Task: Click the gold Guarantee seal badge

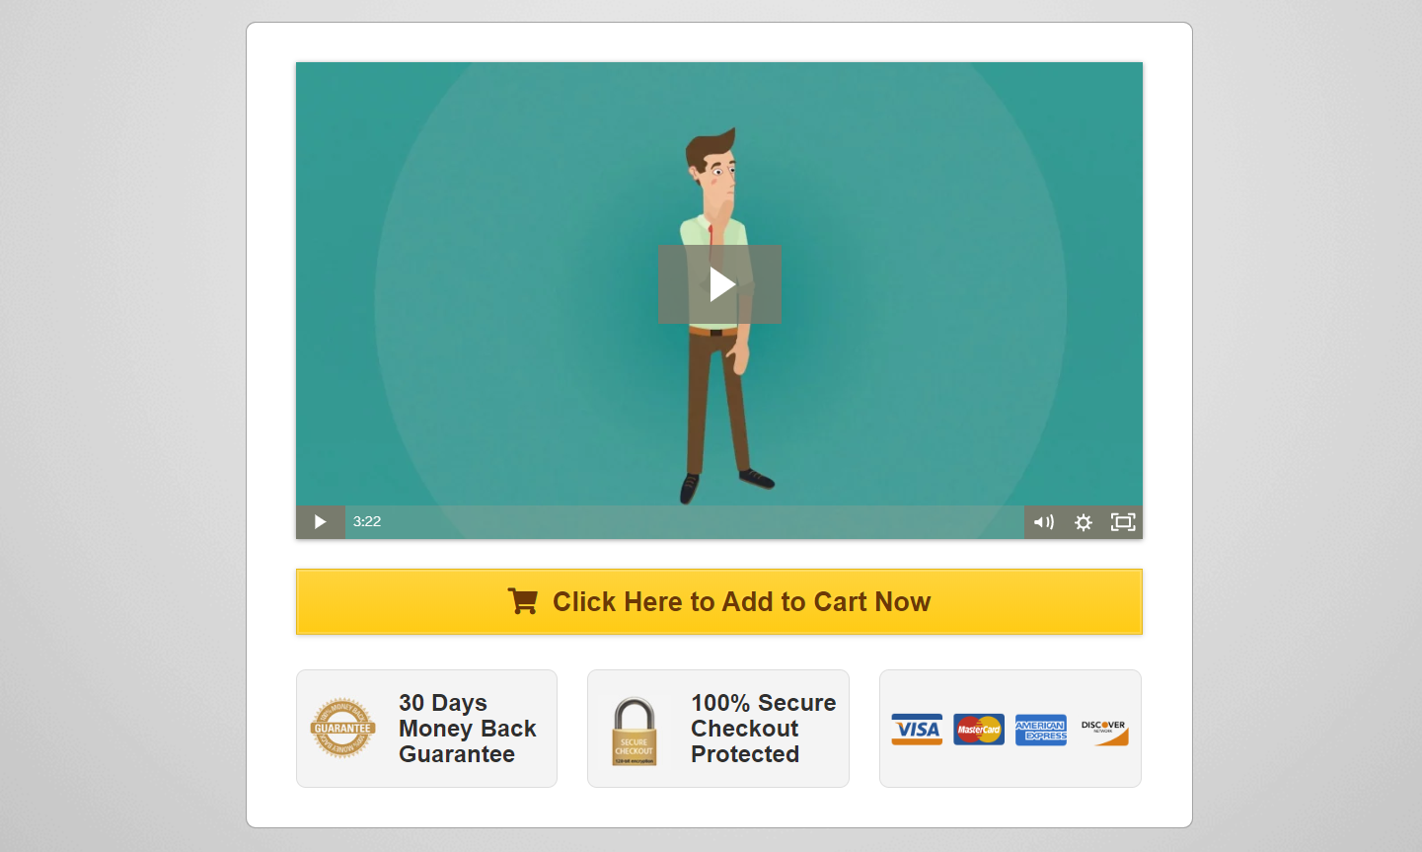Action: coord(342,729)
